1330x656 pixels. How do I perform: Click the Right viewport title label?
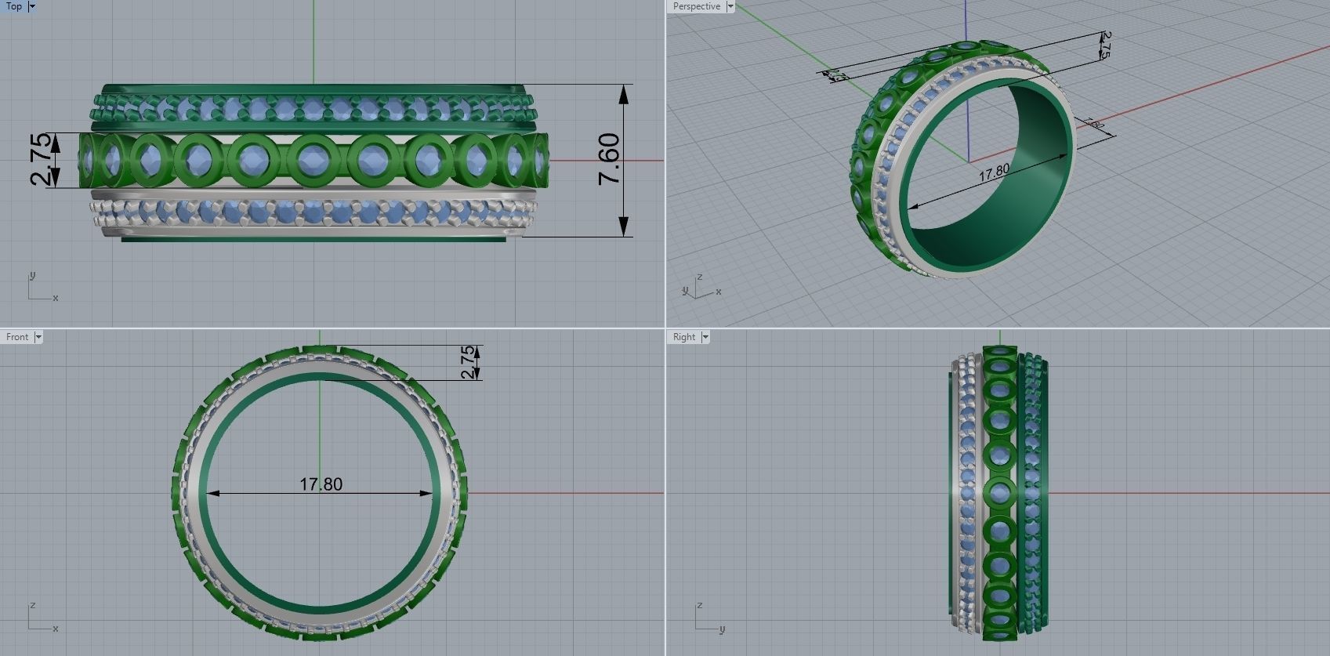tap(684, 337)
